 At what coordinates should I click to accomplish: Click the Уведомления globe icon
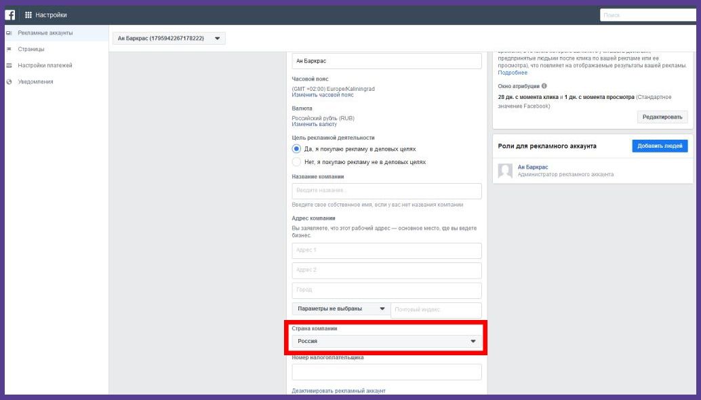tap(9, 82)
